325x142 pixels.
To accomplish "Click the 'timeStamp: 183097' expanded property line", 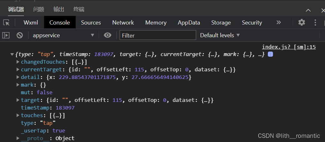I will pyautogui.click(x=48, y=108).
